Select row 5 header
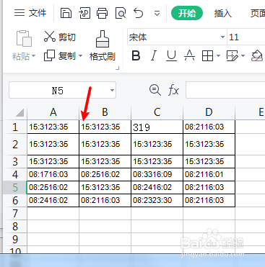The image size is (265, 267). point(15,187)
